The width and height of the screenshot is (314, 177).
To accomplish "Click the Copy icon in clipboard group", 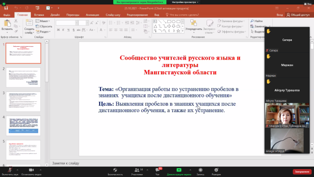I will point(16,26).
